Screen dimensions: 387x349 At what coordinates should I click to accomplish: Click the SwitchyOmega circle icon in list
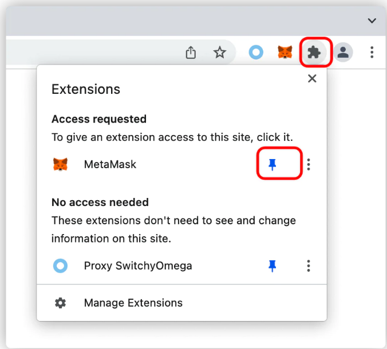60,266
